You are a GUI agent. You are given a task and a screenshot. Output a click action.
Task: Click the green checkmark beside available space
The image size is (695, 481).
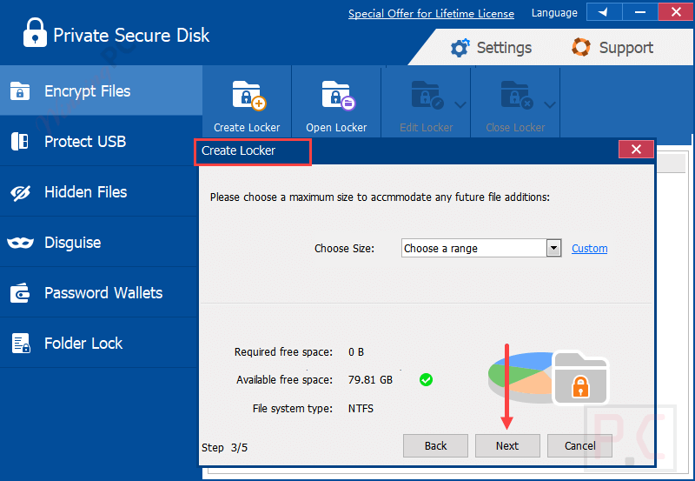pos(426,380)
